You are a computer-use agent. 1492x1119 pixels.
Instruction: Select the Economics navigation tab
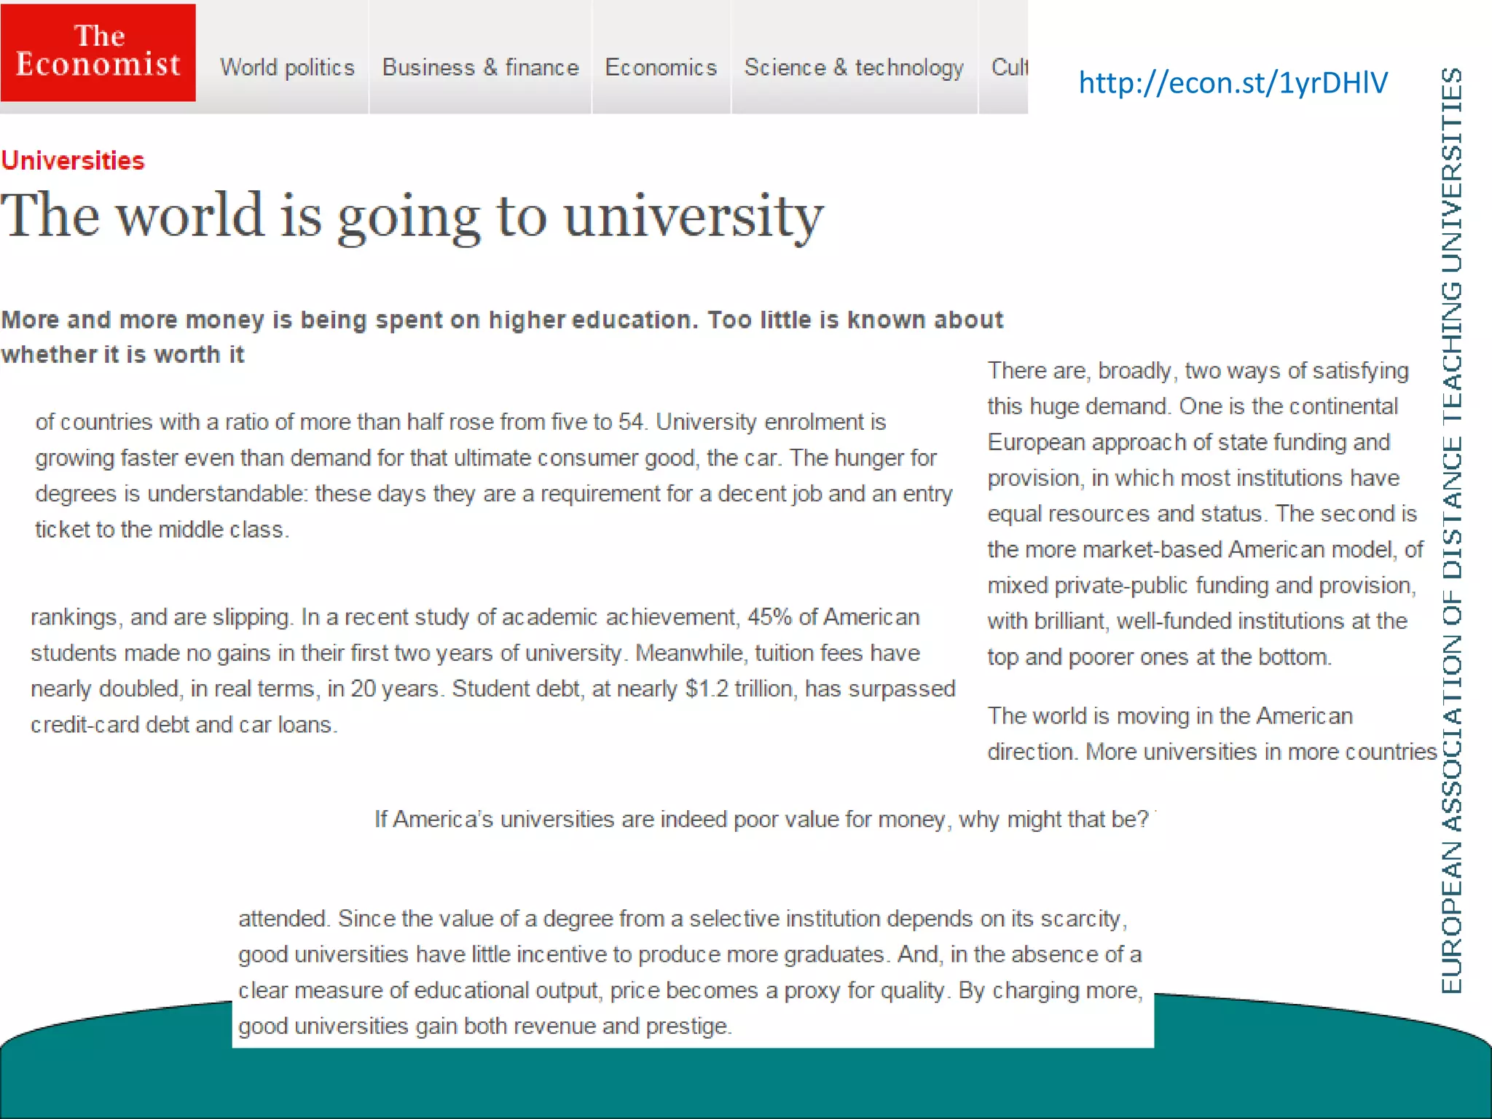coord(661,68)
